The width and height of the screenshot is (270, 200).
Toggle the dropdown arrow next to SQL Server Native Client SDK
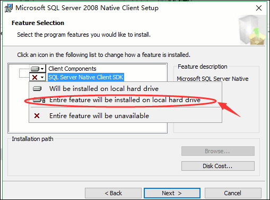click(42, 77)
